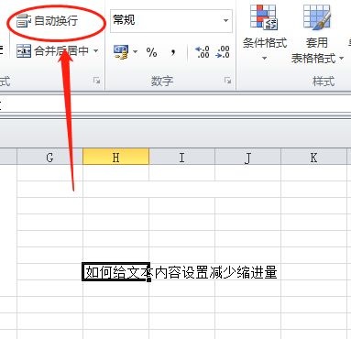Screen dimensions: 351x339
Task: Expand the accounting format dropdown arrow
Action: [135, 52]
